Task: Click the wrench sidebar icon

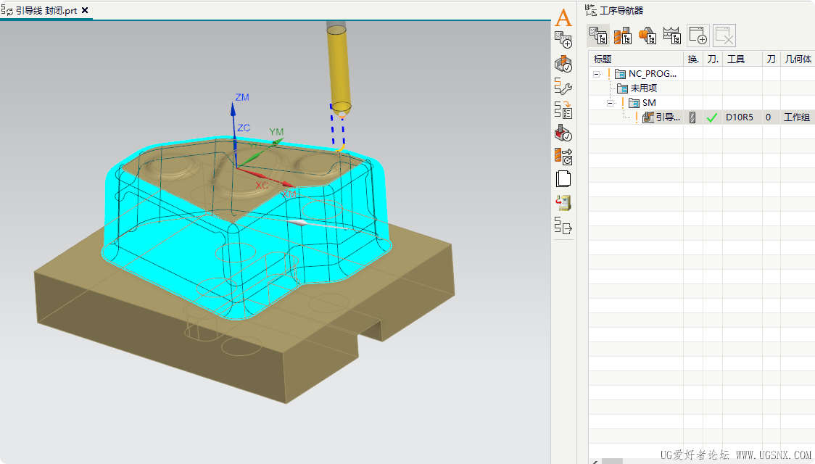Action: click(563, 86)
